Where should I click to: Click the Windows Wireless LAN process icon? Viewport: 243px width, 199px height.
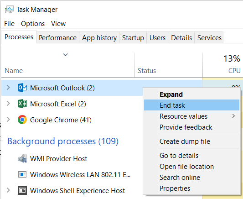point(22,174)
